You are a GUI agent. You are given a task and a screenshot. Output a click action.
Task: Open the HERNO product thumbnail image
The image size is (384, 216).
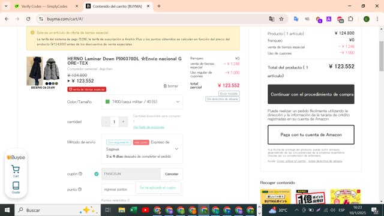[43, 73]
